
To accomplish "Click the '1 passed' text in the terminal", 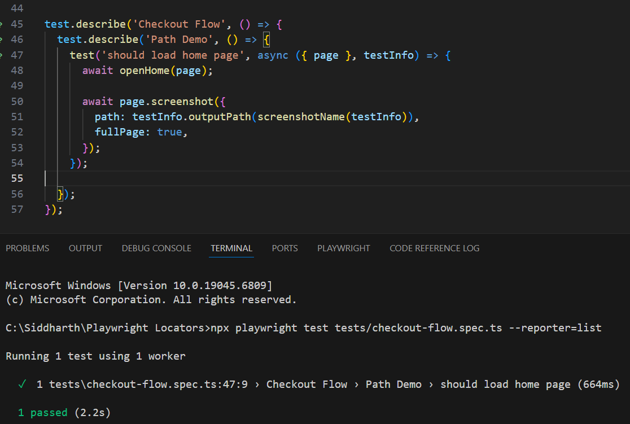I will 43,413.
